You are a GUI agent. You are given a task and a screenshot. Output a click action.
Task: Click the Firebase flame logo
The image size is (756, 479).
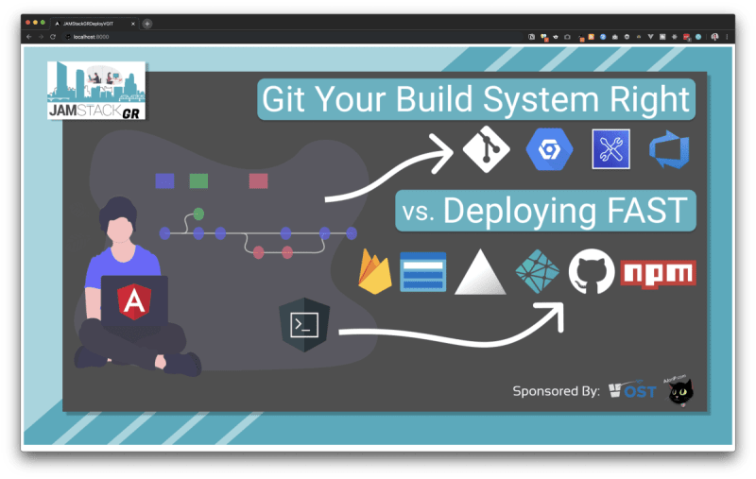click(x=374, y=272)
